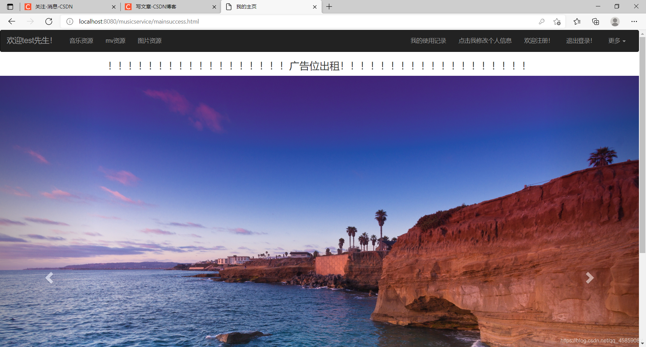This screenshot has height=347, width=646.
Task: Click the 广告位出租! banner text
Action: tap(317, 66)
